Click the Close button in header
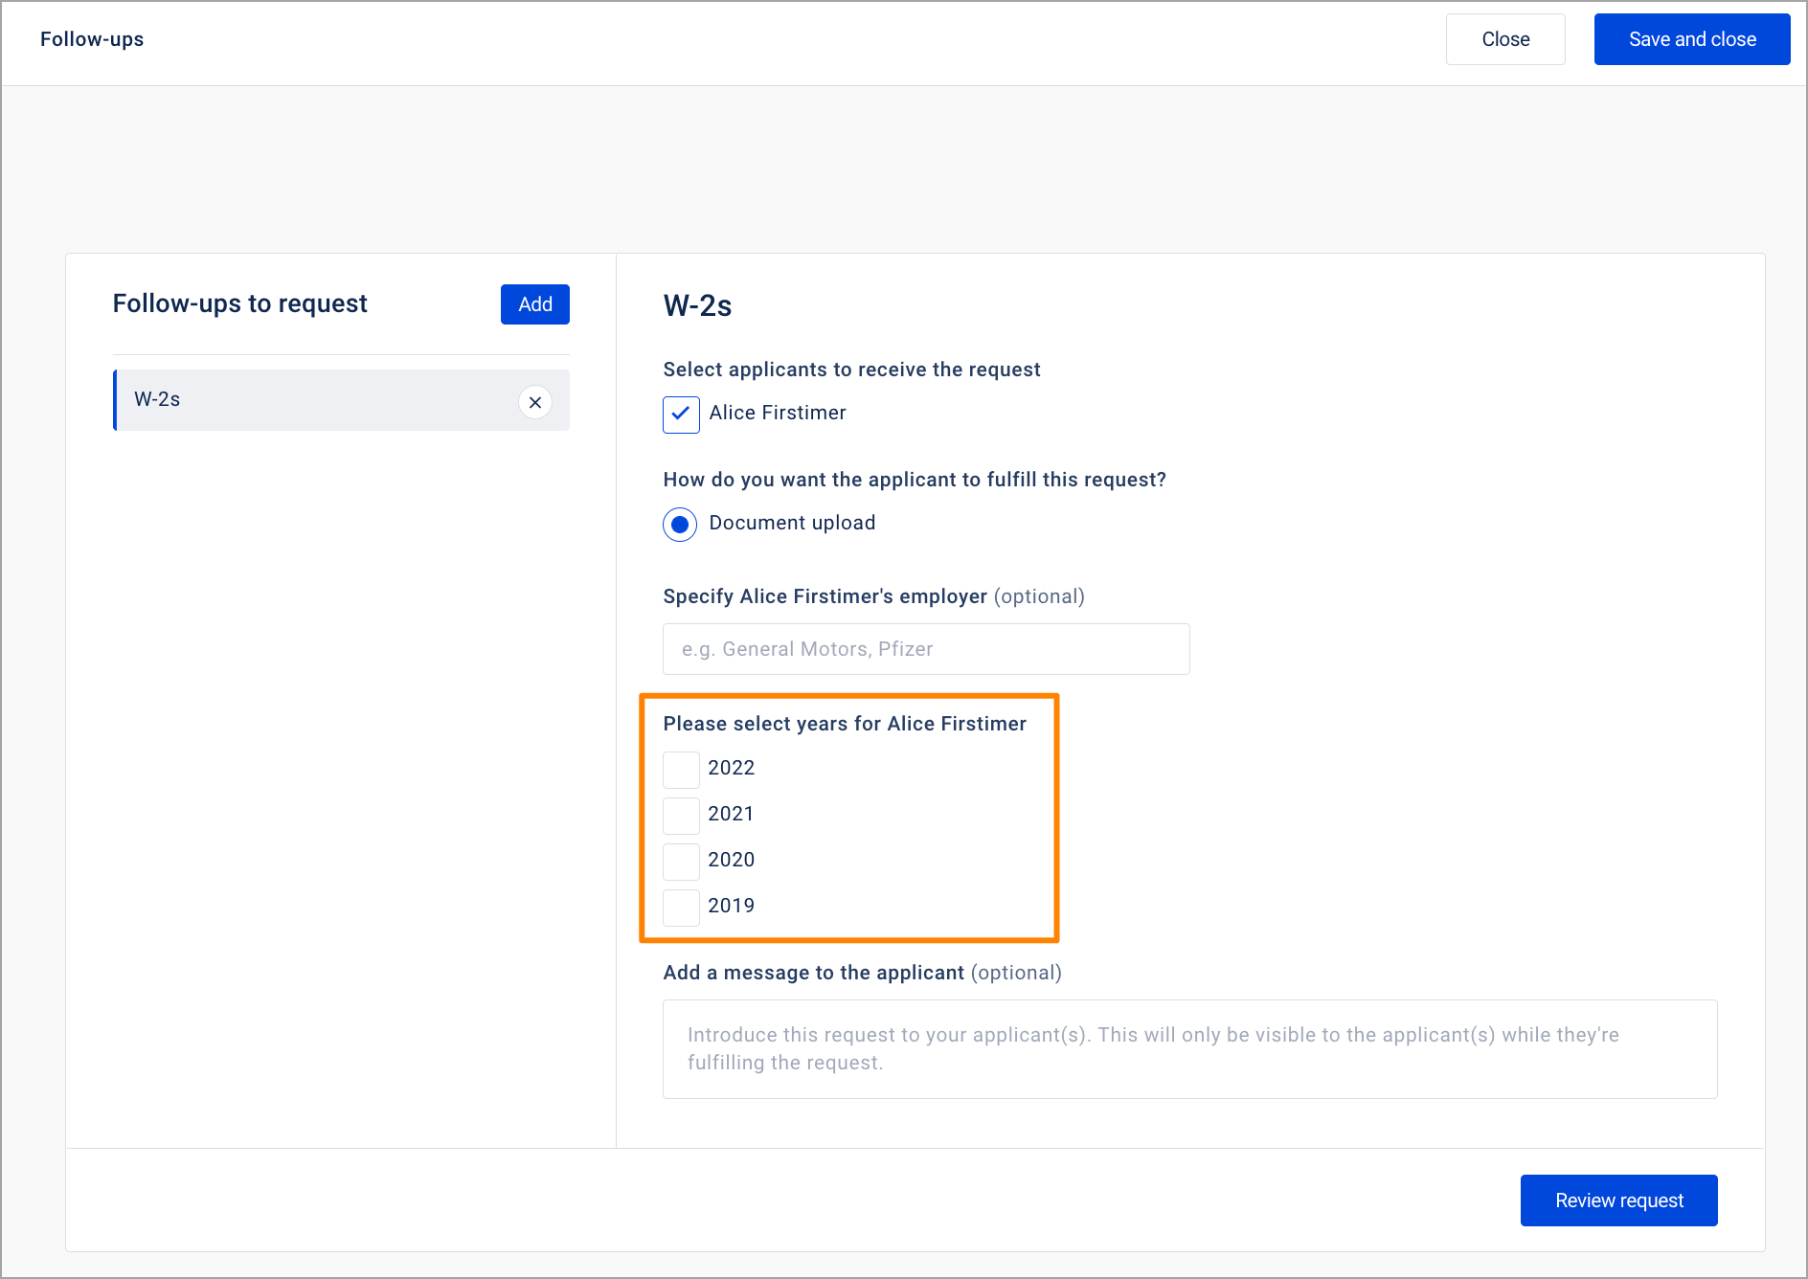 click(1505, 39)
